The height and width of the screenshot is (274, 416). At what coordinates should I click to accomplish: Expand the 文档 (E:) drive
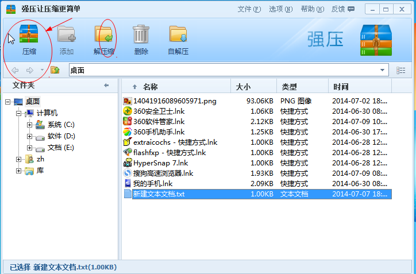coord(29,148)
